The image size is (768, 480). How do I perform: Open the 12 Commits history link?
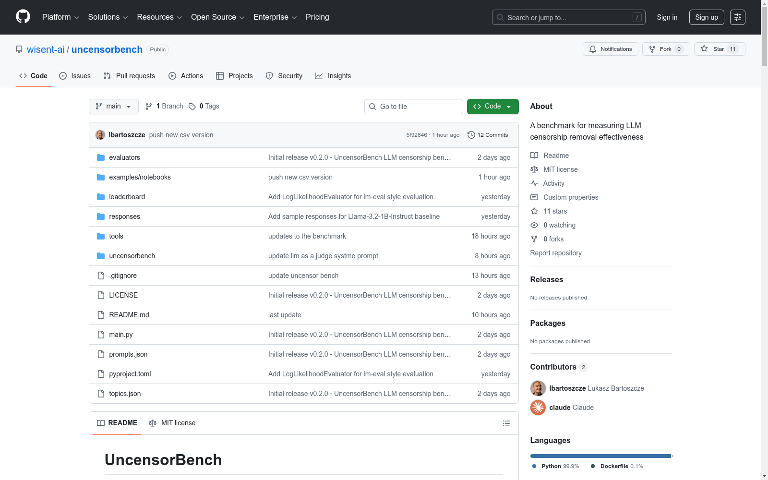(488, 135)
